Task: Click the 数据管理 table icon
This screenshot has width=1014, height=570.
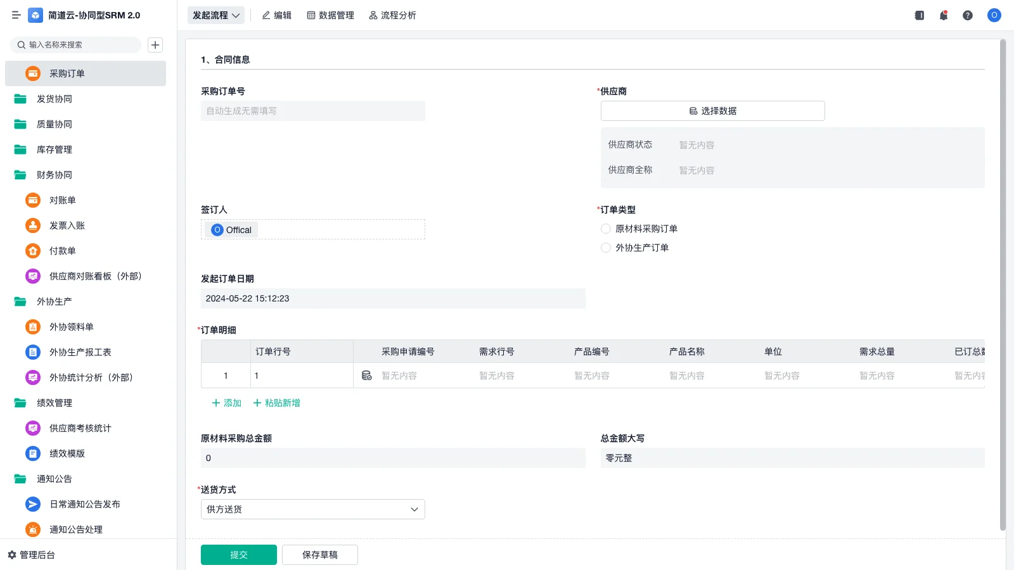Action: tap(311, 15)
